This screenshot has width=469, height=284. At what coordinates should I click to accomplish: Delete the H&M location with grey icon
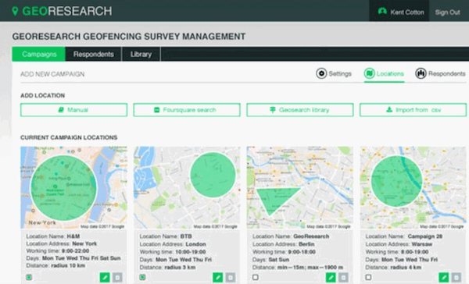pyautogui.click(x=117, y=278)
